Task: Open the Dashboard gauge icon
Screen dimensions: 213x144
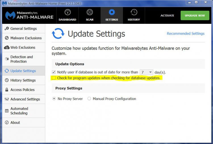Action: 68,12
